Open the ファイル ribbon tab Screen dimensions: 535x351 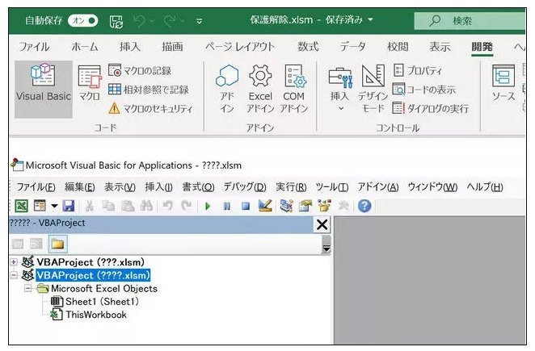(x=34, y=47)
